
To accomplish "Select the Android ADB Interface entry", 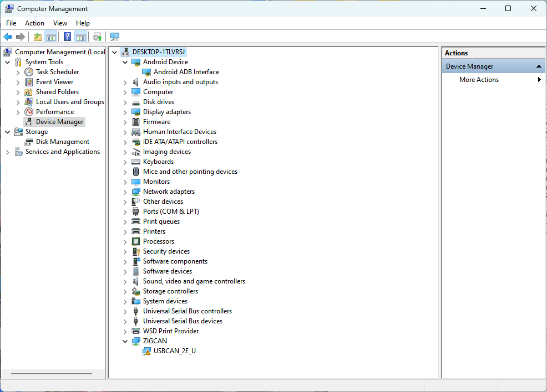I will tap(186, 72).
